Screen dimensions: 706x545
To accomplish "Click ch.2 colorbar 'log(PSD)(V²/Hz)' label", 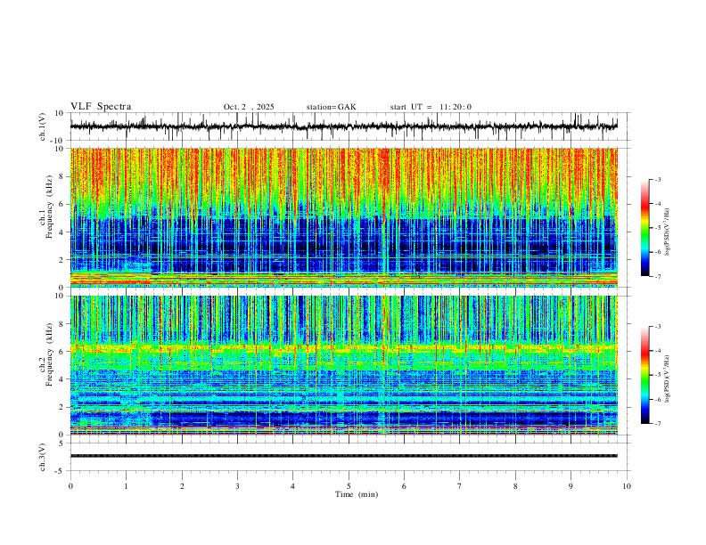I will click(x=667, y=379).
